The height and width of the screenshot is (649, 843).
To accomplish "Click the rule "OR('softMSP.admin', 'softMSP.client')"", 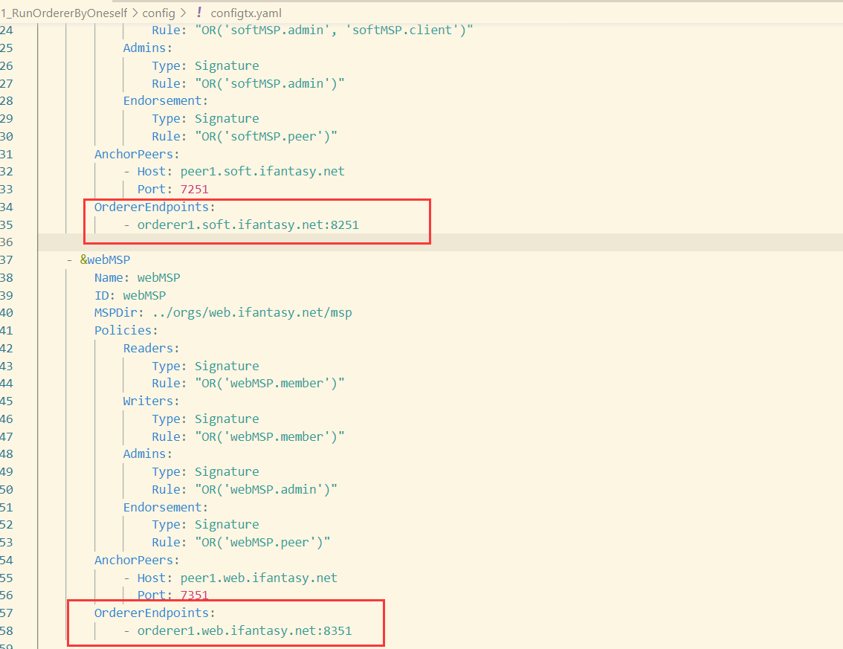I will [334, 30].
